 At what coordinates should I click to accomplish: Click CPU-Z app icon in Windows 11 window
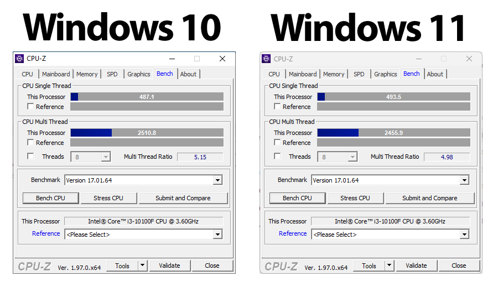[x=266, y=59]
